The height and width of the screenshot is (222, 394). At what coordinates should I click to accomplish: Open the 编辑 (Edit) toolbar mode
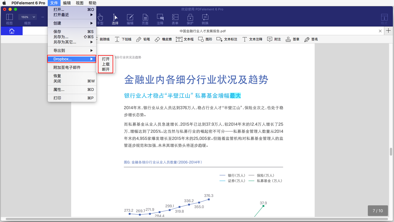pyautogui.click(x=130, y=19)
